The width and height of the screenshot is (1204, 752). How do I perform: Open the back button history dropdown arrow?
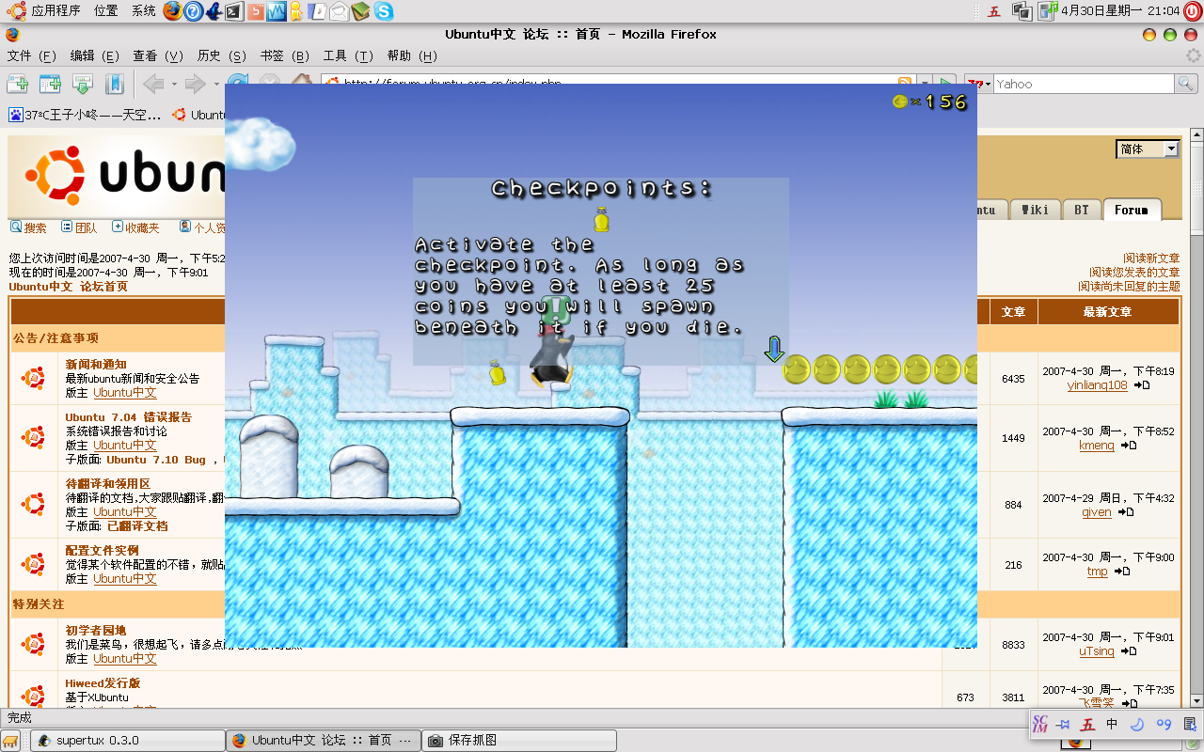174,85
